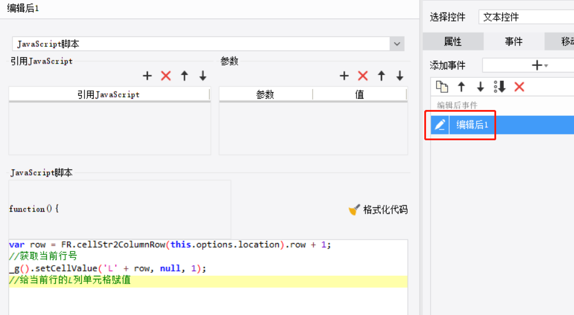Move parameter up in list
Screen dimensions: 574x315
(381, 76)
